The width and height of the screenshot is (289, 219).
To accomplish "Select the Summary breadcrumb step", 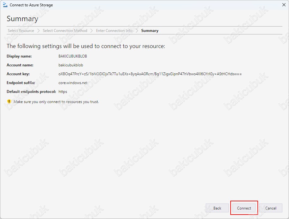I will pyautogui.click(x=150, y=31).
